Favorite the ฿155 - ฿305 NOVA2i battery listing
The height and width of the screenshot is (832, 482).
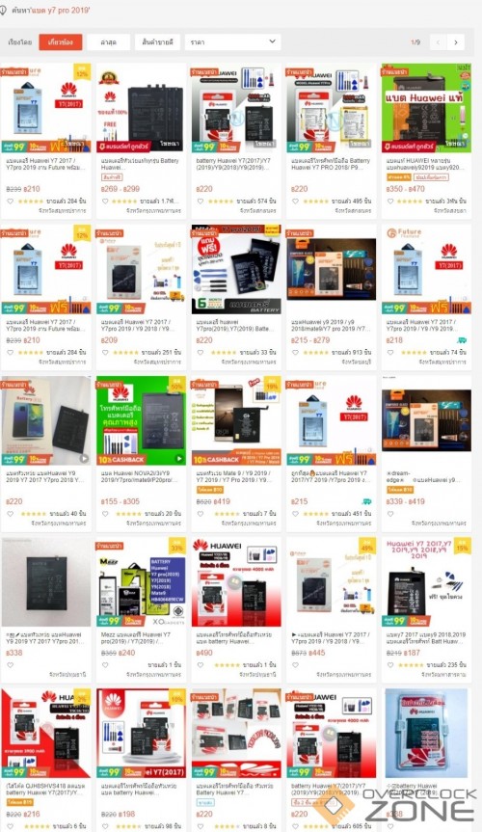[105, 514]
